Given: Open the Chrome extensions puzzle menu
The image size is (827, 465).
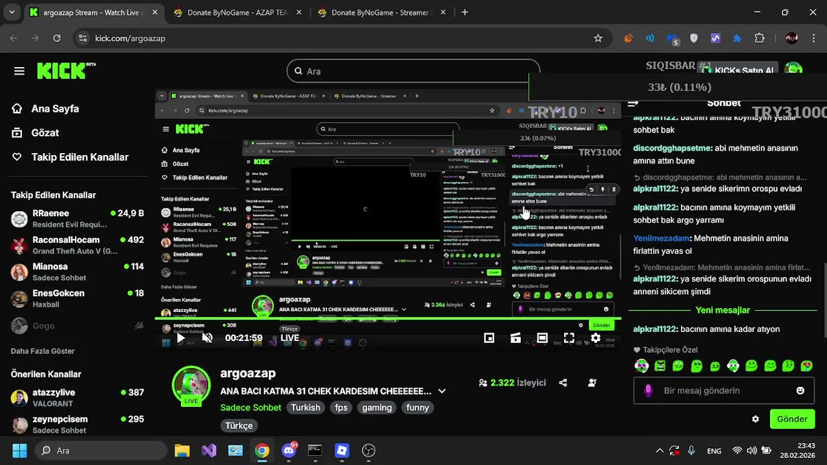Looking at the screenshot, I should 760,38.
